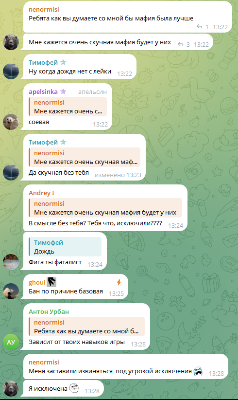This screenshot has width=238, height=400.
Task: Open the white animal avatar of apelsinka
Action: click(11, 122)
